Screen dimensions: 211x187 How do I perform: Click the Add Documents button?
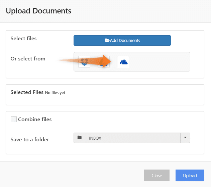(x=122, y=40)
